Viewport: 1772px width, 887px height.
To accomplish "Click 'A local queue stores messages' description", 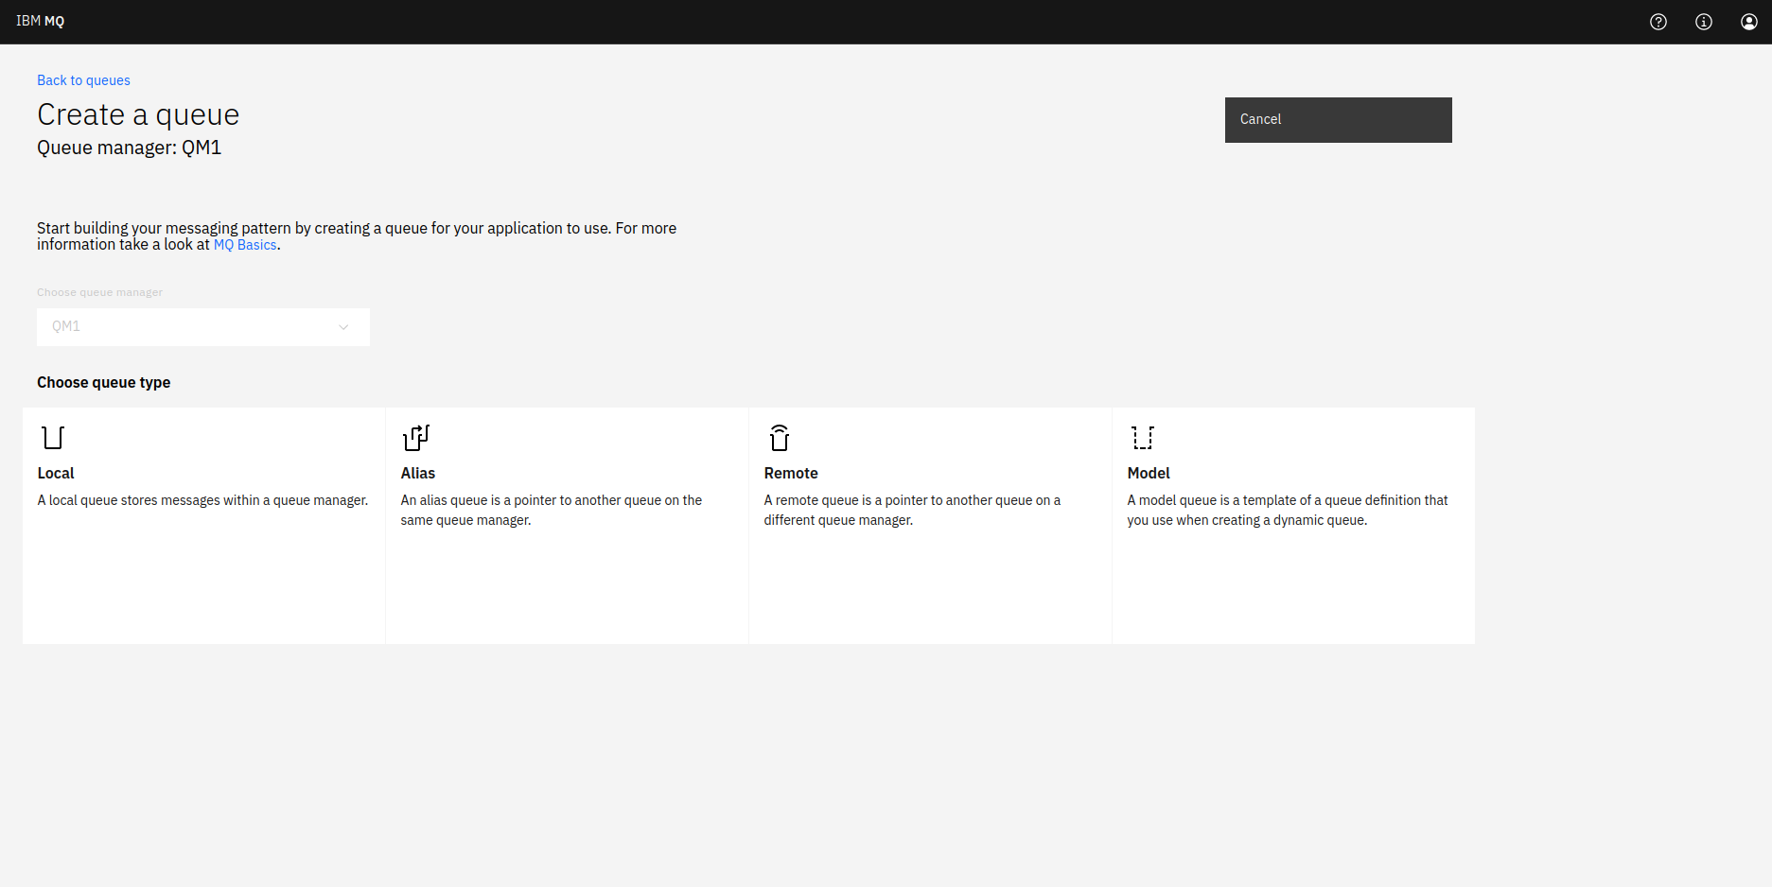I will click(x=202, y=500).
